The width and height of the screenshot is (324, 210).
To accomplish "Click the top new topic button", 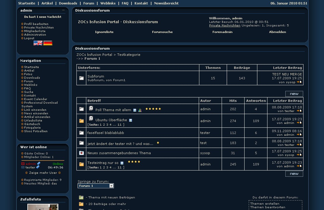I will pyautogui.click(x=294, y=94).
